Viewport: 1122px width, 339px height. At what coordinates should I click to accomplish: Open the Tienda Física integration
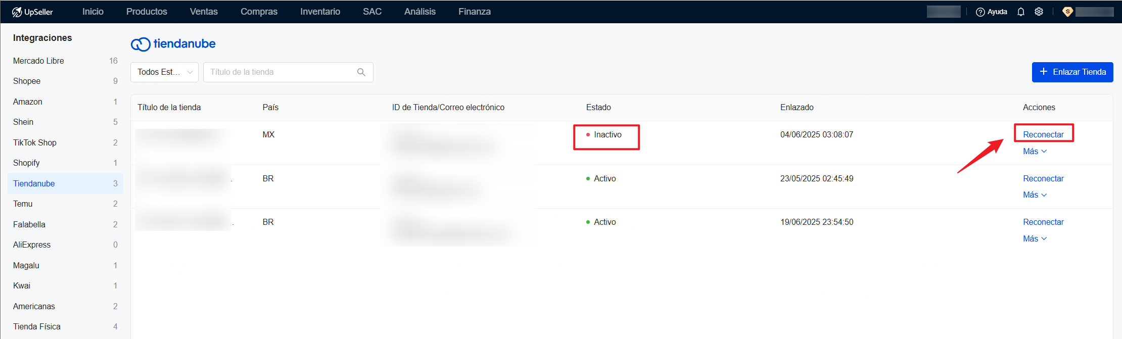37,326
